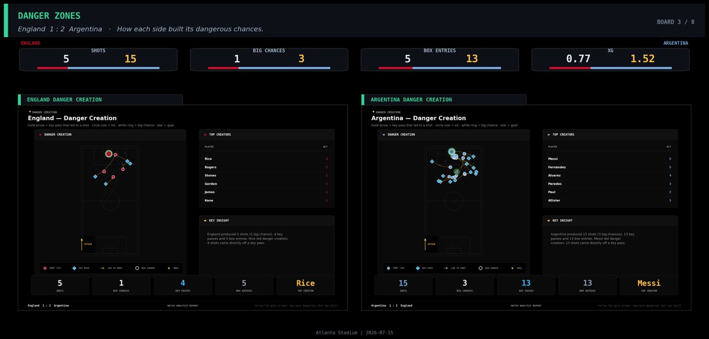Click Argentina's xG value 1.52
This screenshot has width=709, height=339.
pyautogui.click(x=642, y=59)
